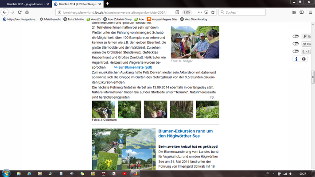Open the share info 'i' icon
315x177 pixels.
(296, 59)
